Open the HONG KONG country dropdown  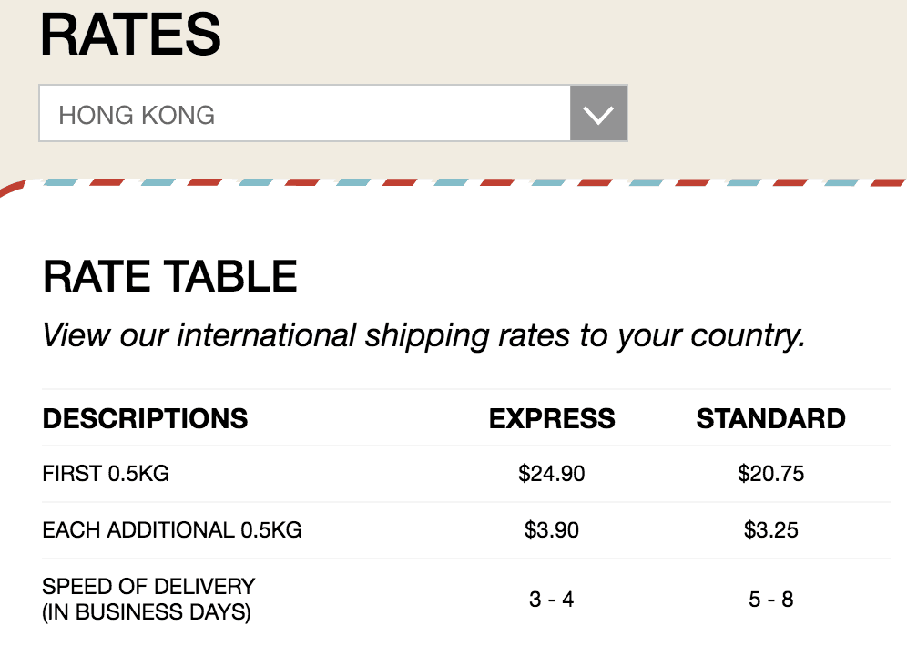point(304,114)
